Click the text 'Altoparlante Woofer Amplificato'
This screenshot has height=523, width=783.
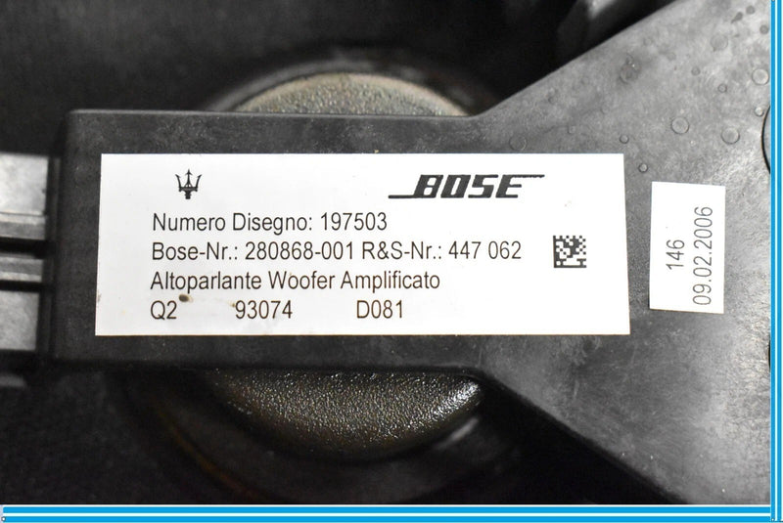coord(296,281)
